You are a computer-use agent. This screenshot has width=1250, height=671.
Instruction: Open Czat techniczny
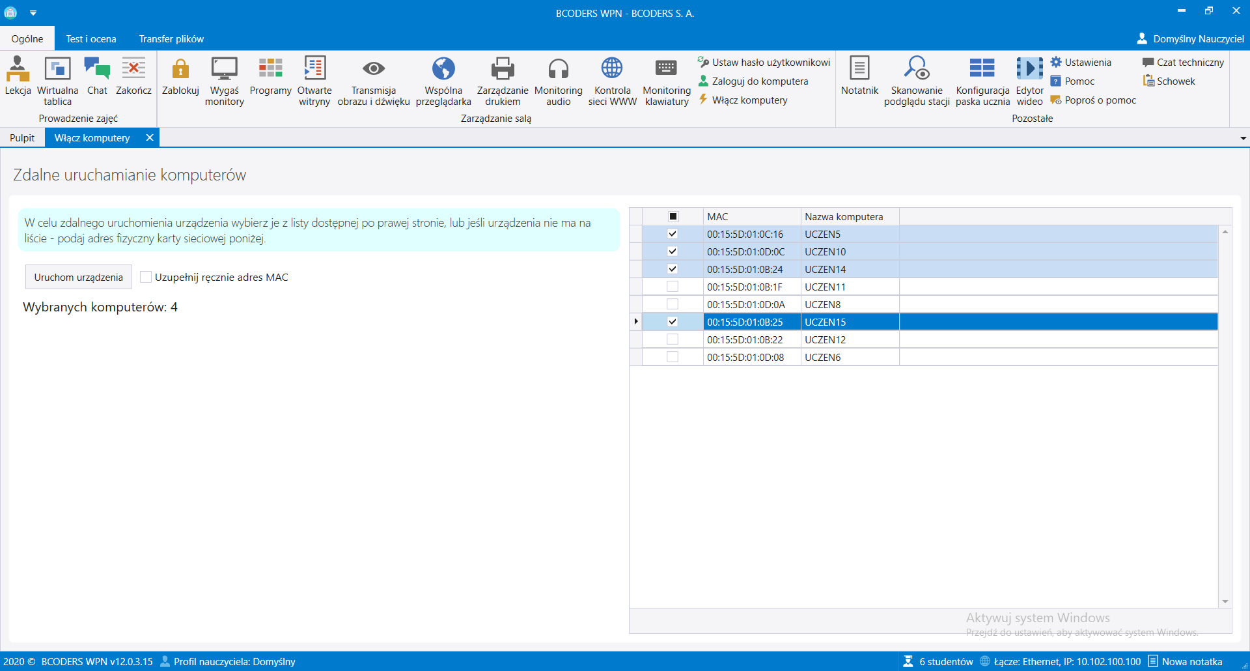[1183, 63]
